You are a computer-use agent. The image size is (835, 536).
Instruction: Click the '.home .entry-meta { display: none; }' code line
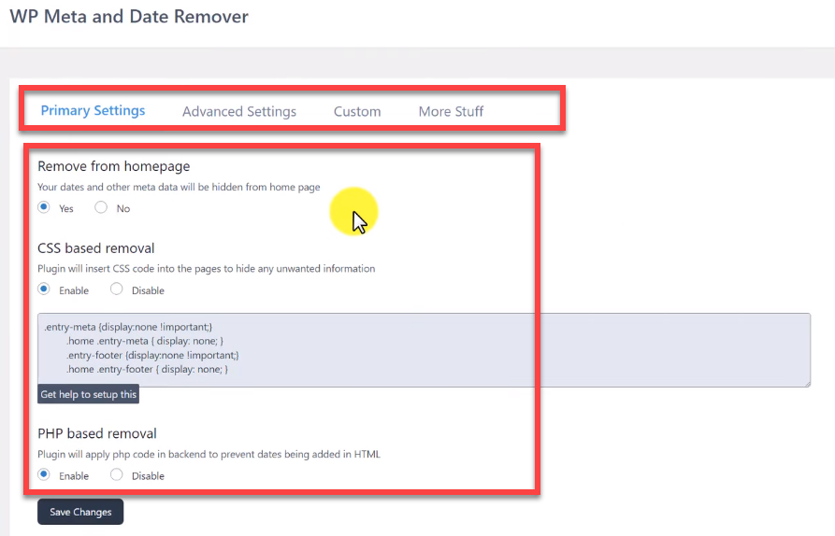(145, 341)
